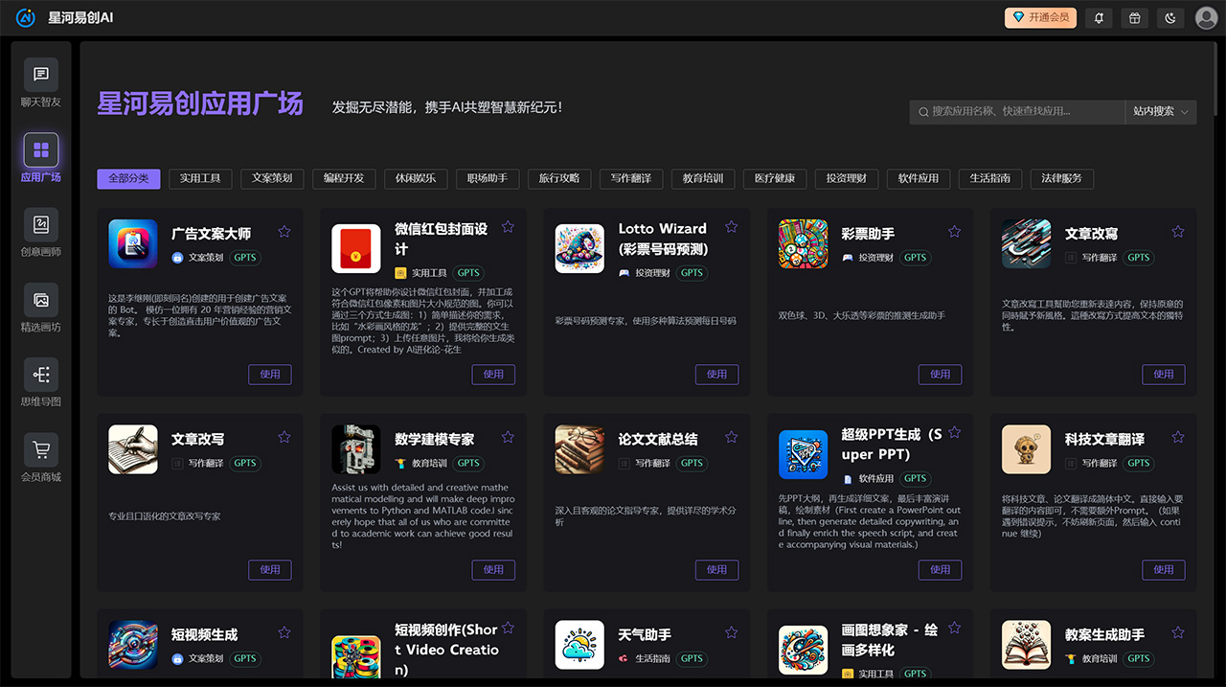Open the 会员商城 shopping cart section
The width and height of the screenshot is (1226, 687).
[40, 455]
